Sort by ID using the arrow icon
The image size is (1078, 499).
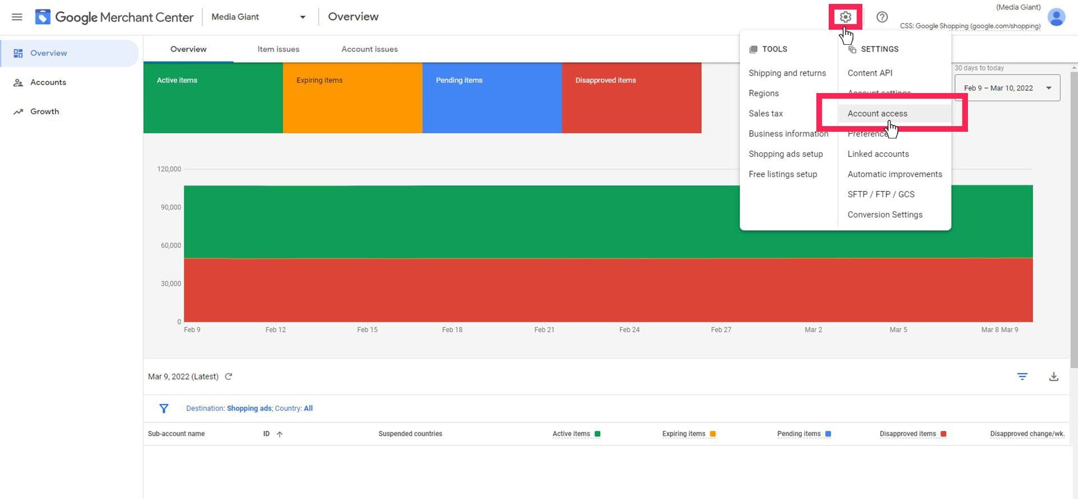pyautogui.click(x=280, y=434)
